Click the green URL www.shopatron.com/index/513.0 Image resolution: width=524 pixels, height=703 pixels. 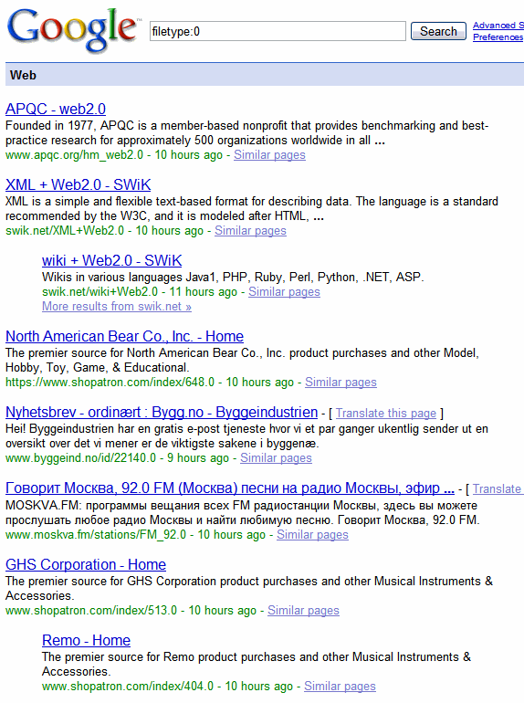(x=91, y=610)
